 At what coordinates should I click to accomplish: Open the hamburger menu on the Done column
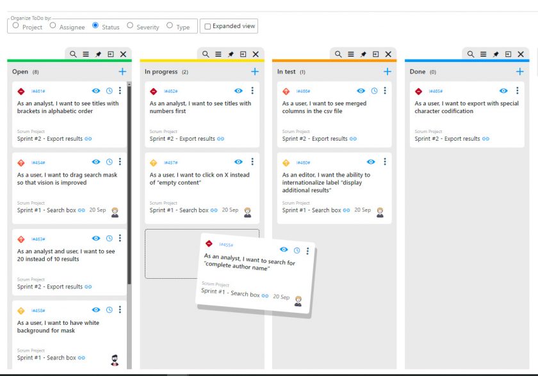pos(483,54)
